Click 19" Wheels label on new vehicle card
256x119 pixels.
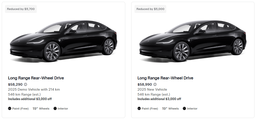170,109
